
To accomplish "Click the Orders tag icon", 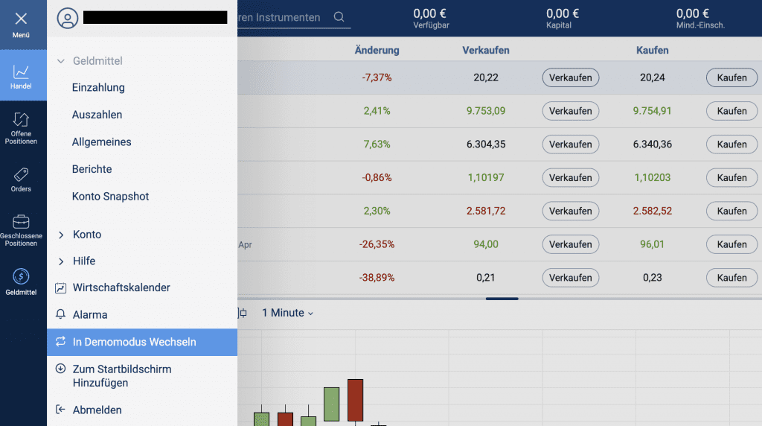I will point(22,175).
